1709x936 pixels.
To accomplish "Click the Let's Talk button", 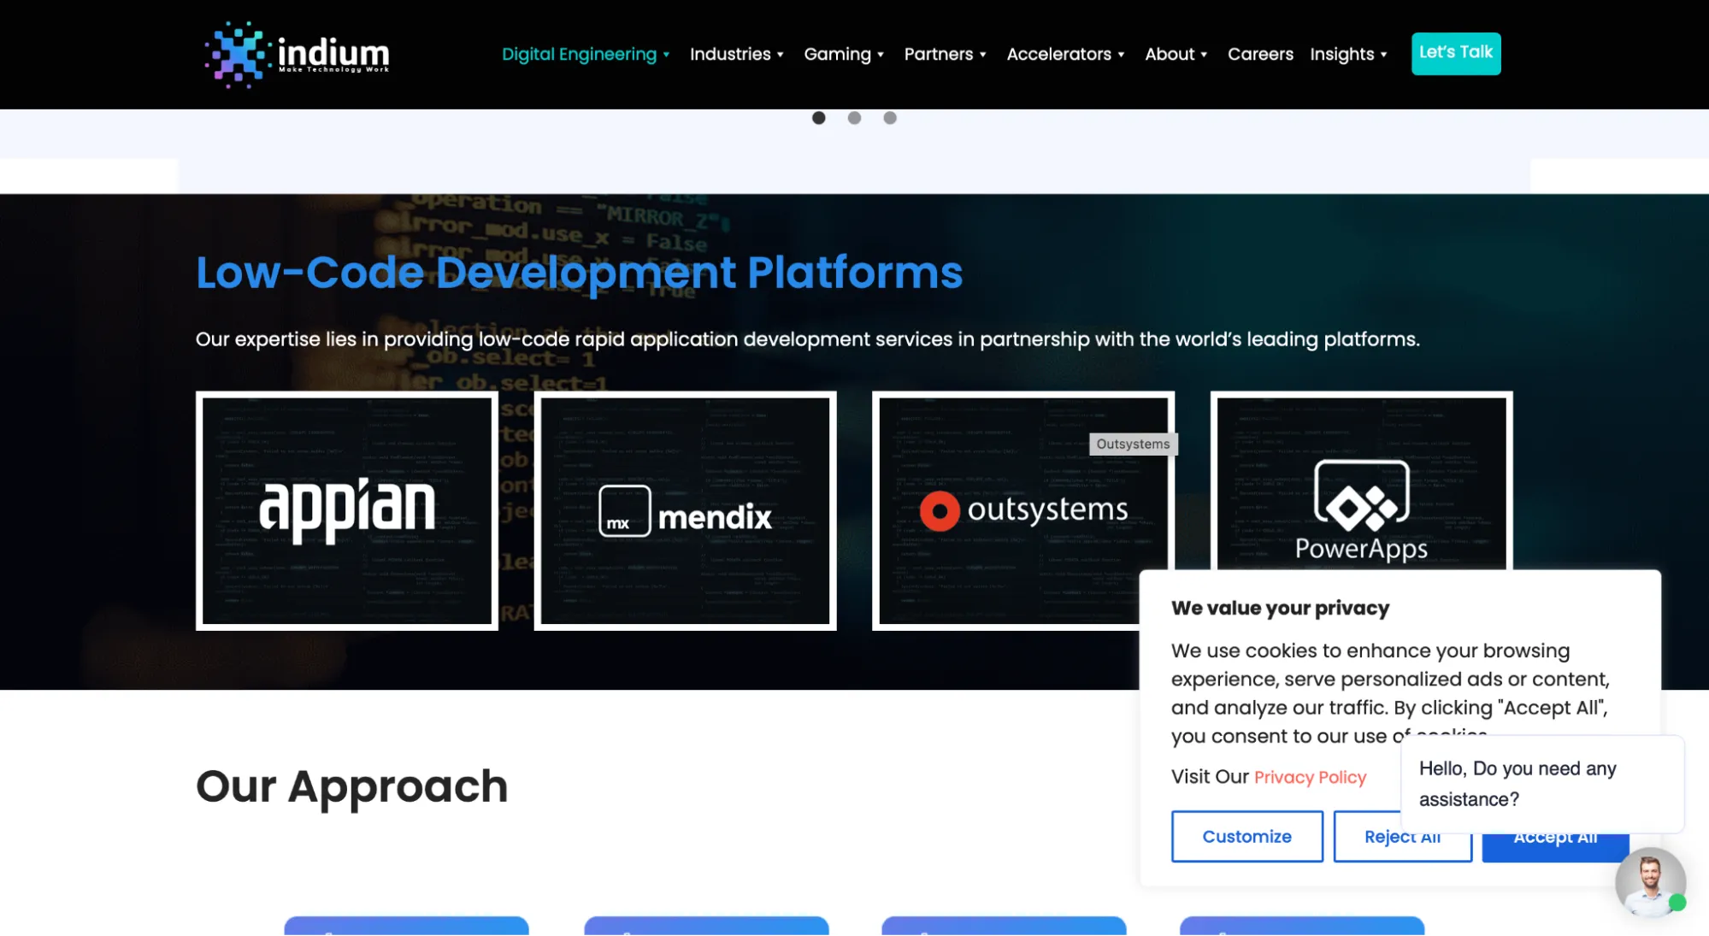I will [1456, 53].
